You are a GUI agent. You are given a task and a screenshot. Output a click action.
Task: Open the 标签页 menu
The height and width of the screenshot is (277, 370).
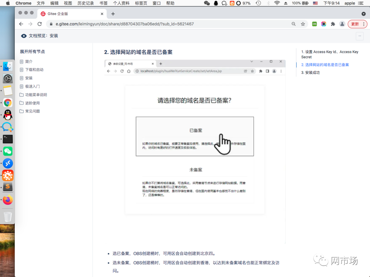141,3
